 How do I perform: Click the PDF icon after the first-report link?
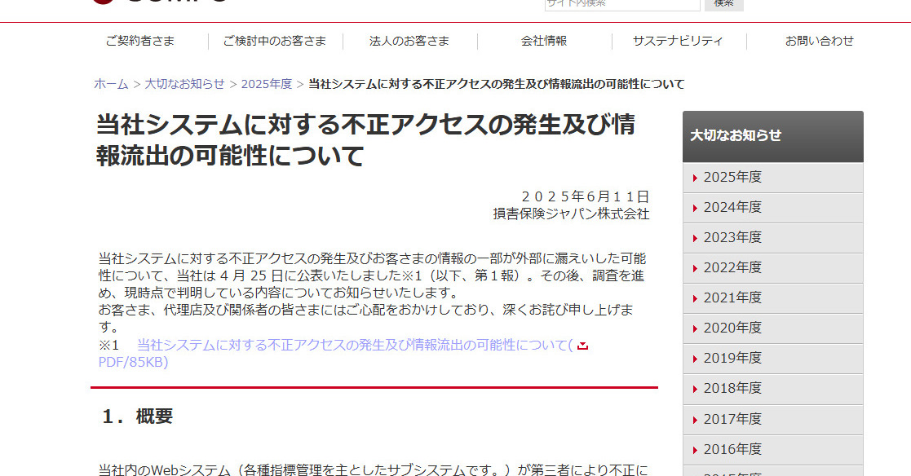pyautogui.click(x=582, y=346)
